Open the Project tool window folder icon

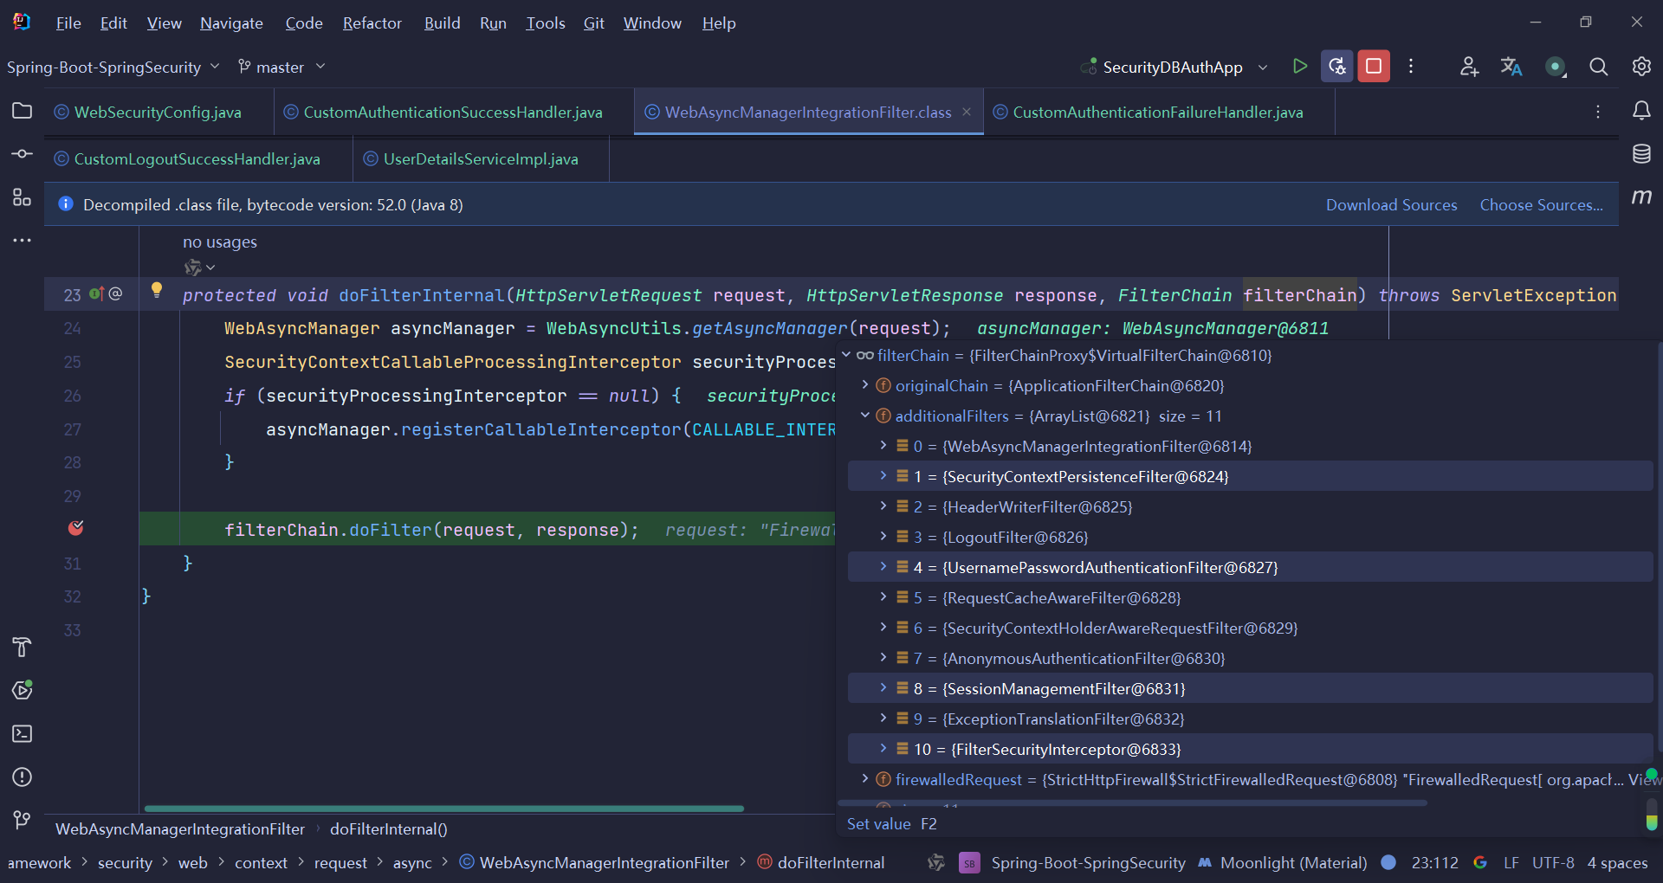tap(22, 111)
